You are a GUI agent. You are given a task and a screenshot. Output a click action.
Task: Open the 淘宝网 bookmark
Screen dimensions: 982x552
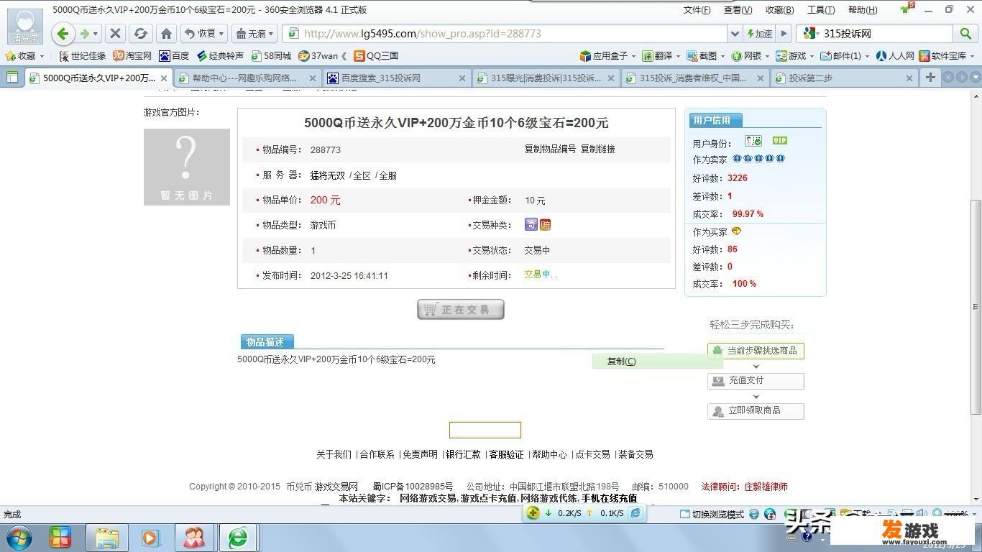(x=132, y=55)
